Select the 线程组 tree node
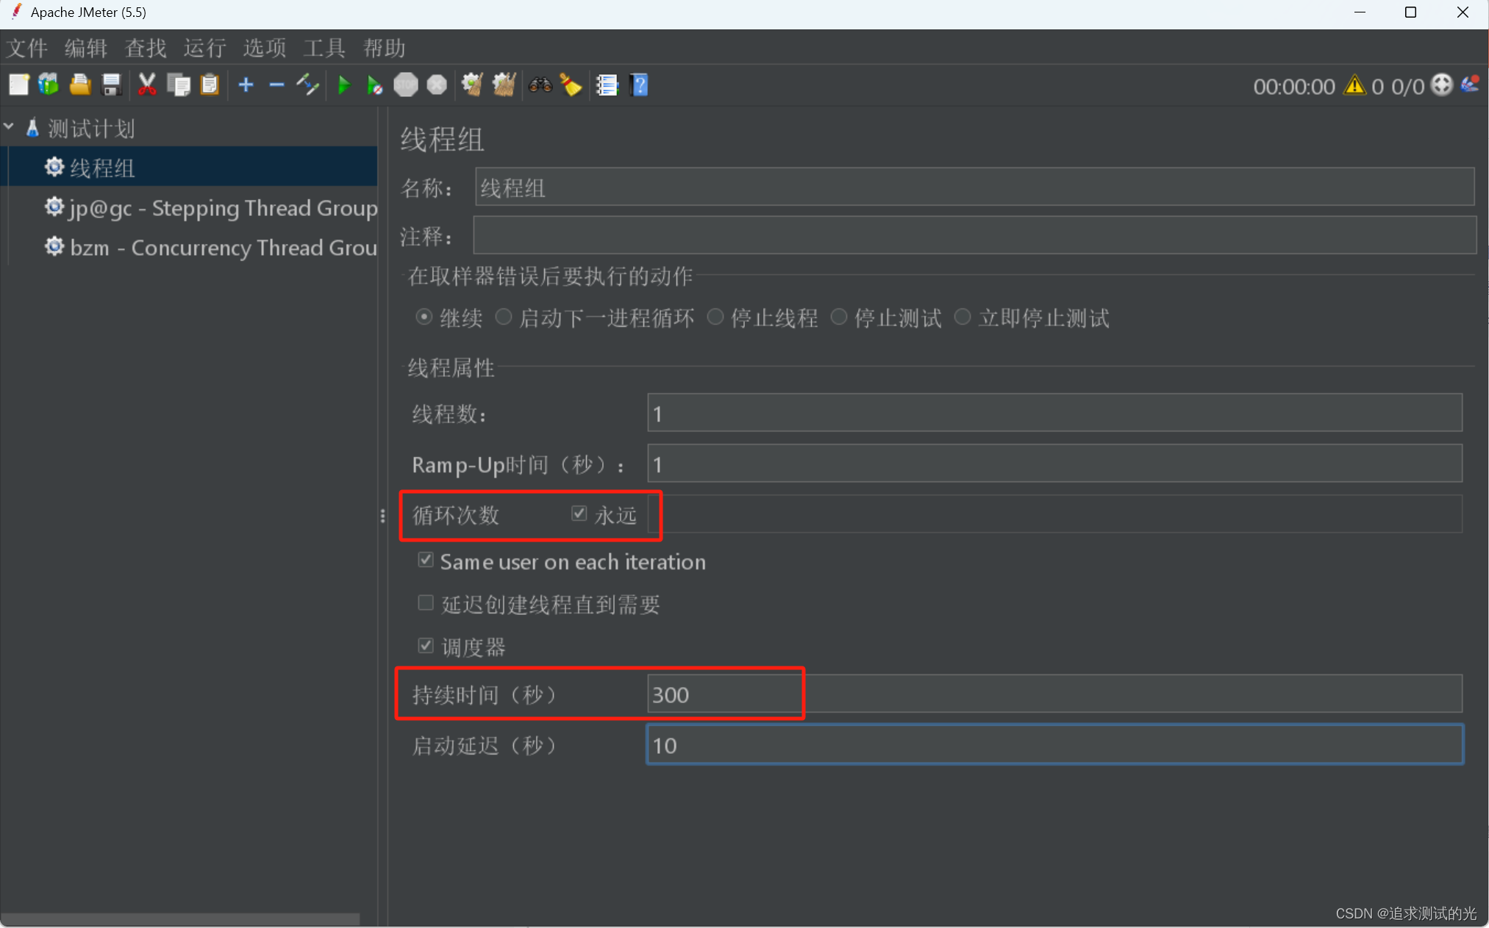This screenshot has width=1489, height=928. 102,168
